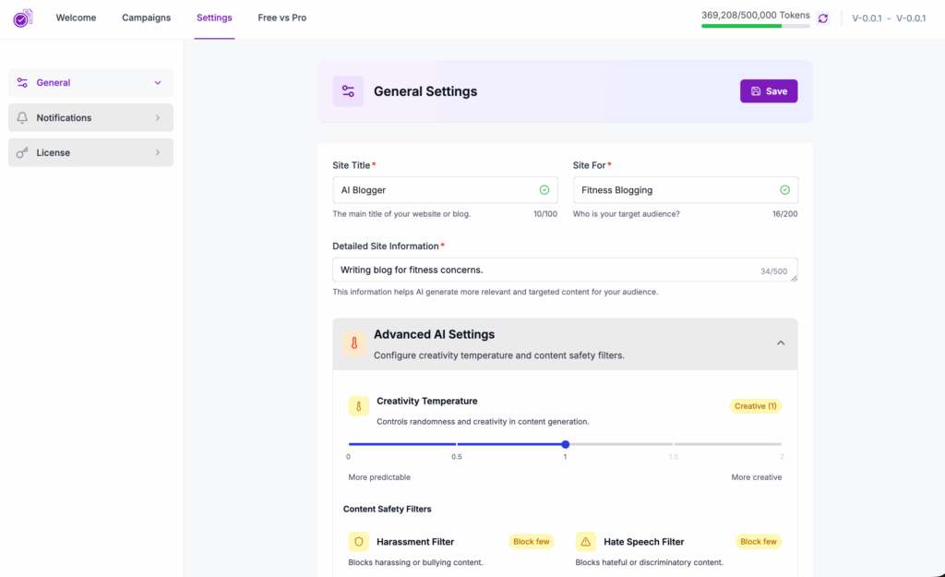Click the 'V-0.0.1 - V-0.0.1' version text
This screenshot has width=945, height=577.
click(x=889, y=18)
